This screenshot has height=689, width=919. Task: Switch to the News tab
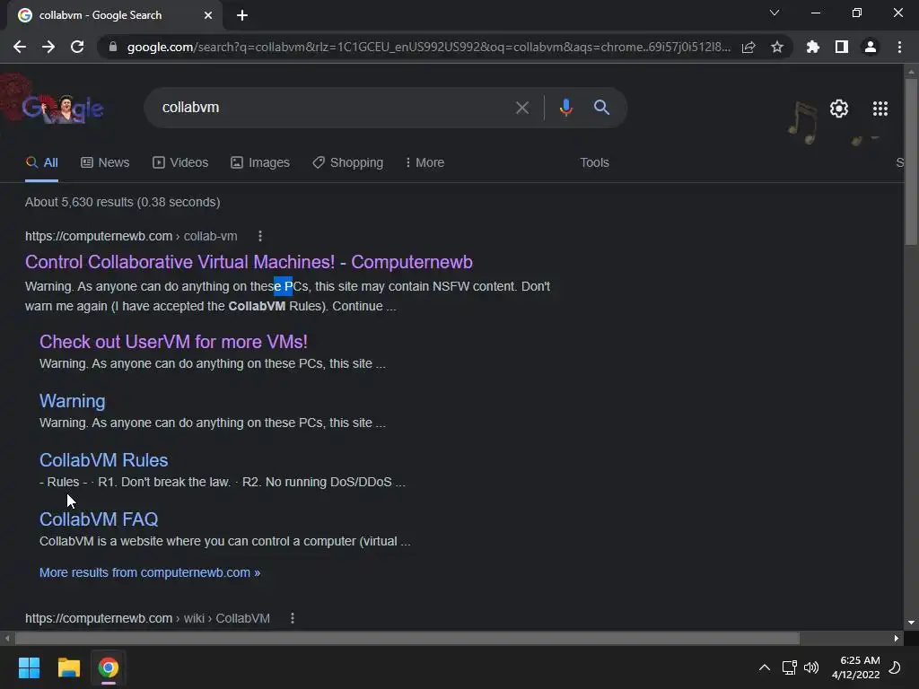coord(105,163)
